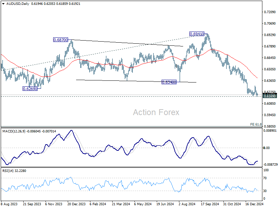Select the 0.67890 price axis value
Screen dimensions: 278x208
[x=270, y=46]
